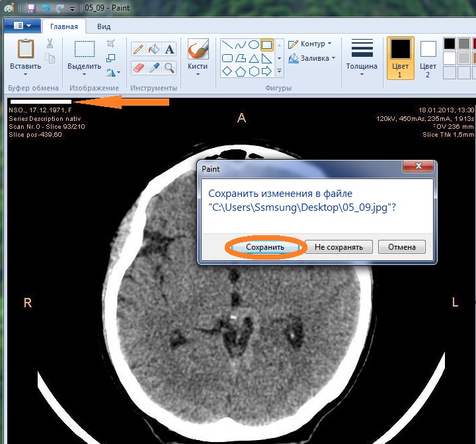Click the Undo arrow in title bar
476x444 pixels.
coord(46,8)
